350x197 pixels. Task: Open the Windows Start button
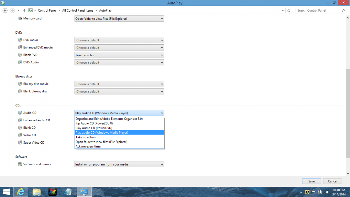click(6, 192)
